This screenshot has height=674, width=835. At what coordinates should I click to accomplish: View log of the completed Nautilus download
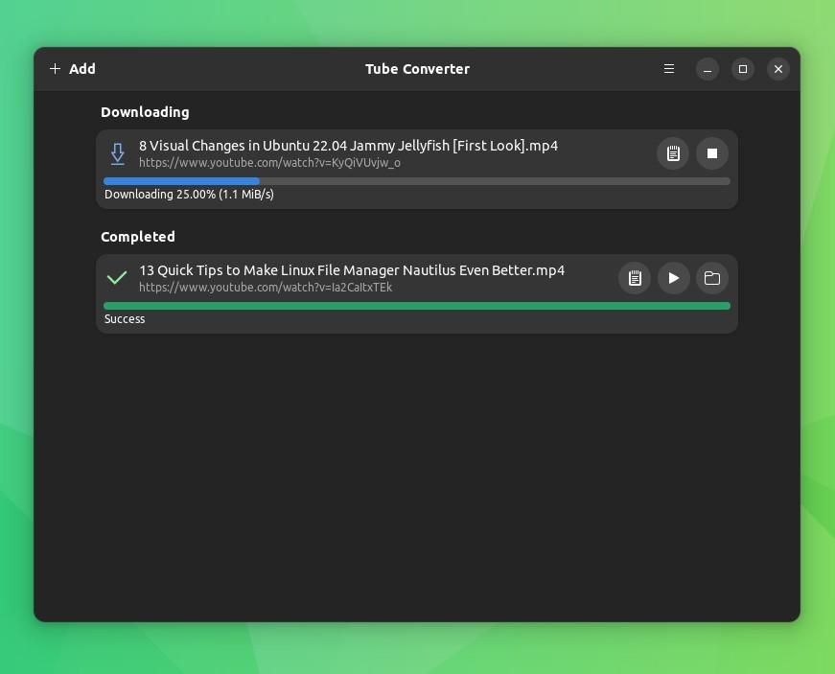(635, 277)
